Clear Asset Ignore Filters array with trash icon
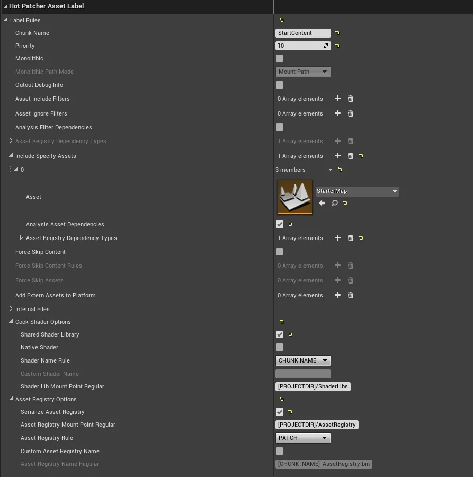The image size is (473, 477). click(x=350, y=113)
